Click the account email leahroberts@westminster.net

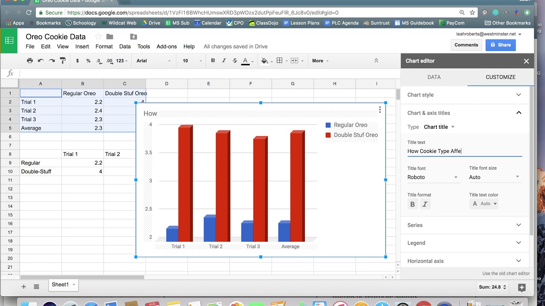[486, 34]
